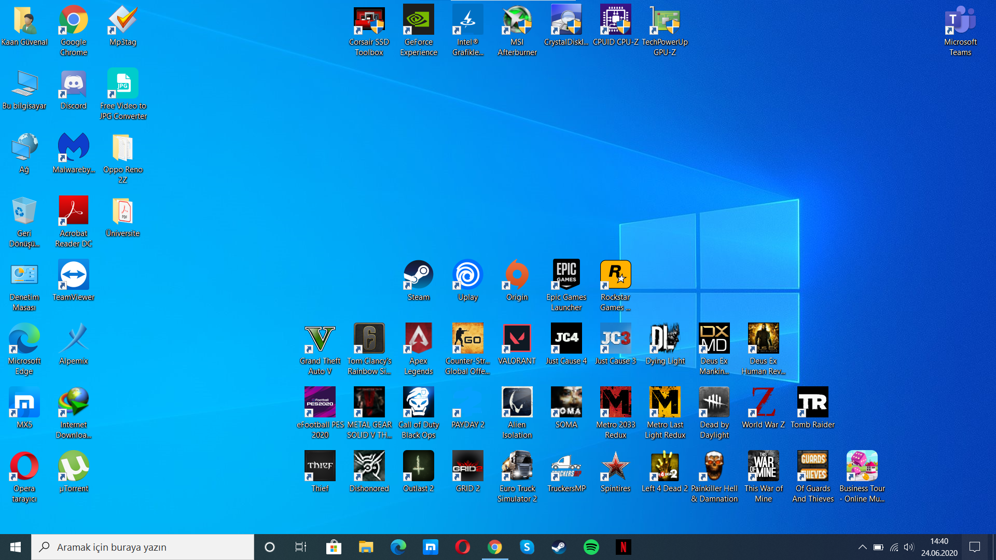Screen dimensions: 996x560
Task: Select the Origin desktop icon
Action: (x=517, y=281)
